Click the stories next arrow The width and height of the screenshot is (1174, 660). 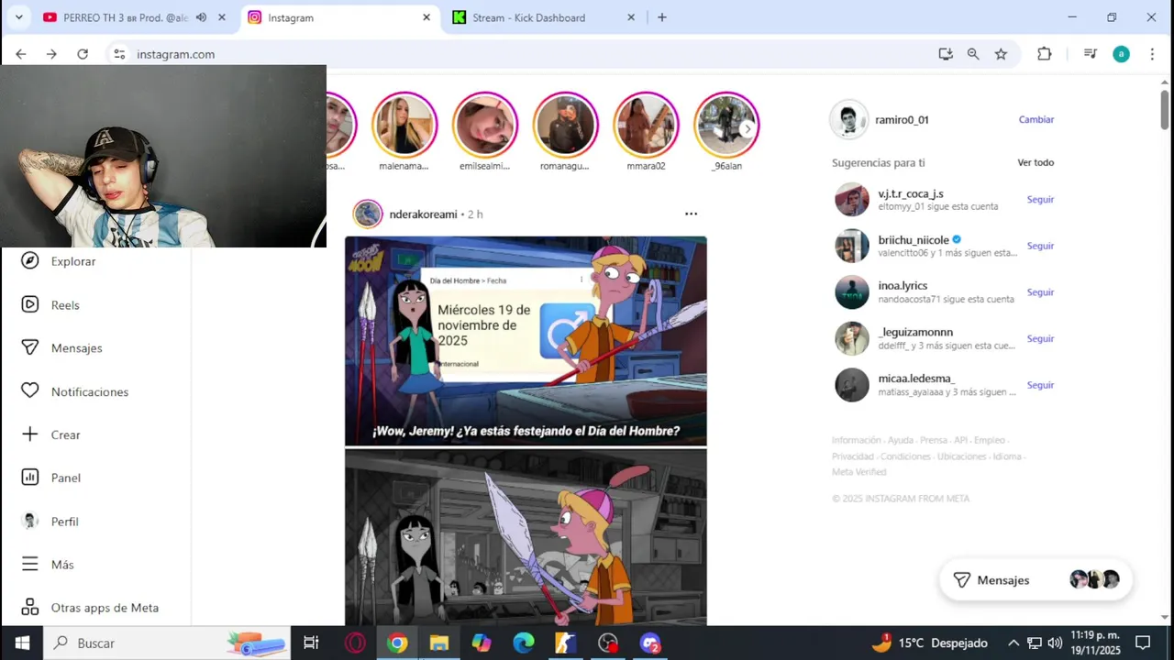pos(748,128)
